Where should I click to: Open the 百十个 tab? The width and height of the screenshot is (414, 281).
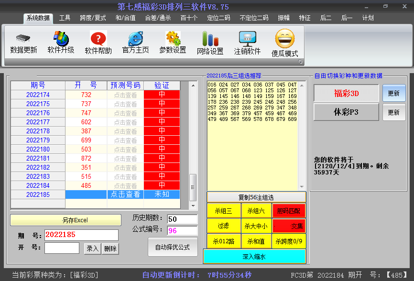[x=189, y=18]
